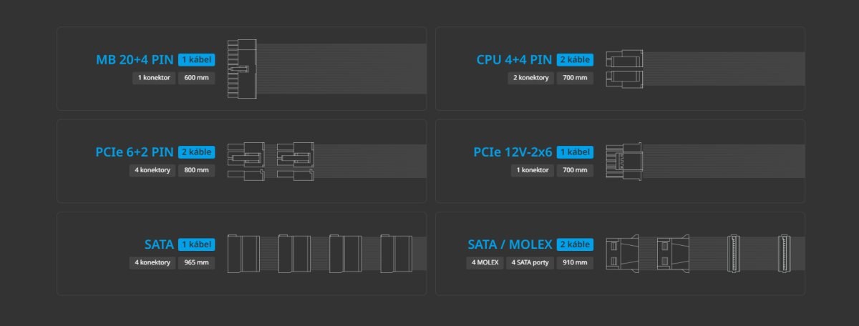This screenshot has height=326, width=859.
Task: Select the PCIe 6+2 PIN title
Action: click(134, 152)
